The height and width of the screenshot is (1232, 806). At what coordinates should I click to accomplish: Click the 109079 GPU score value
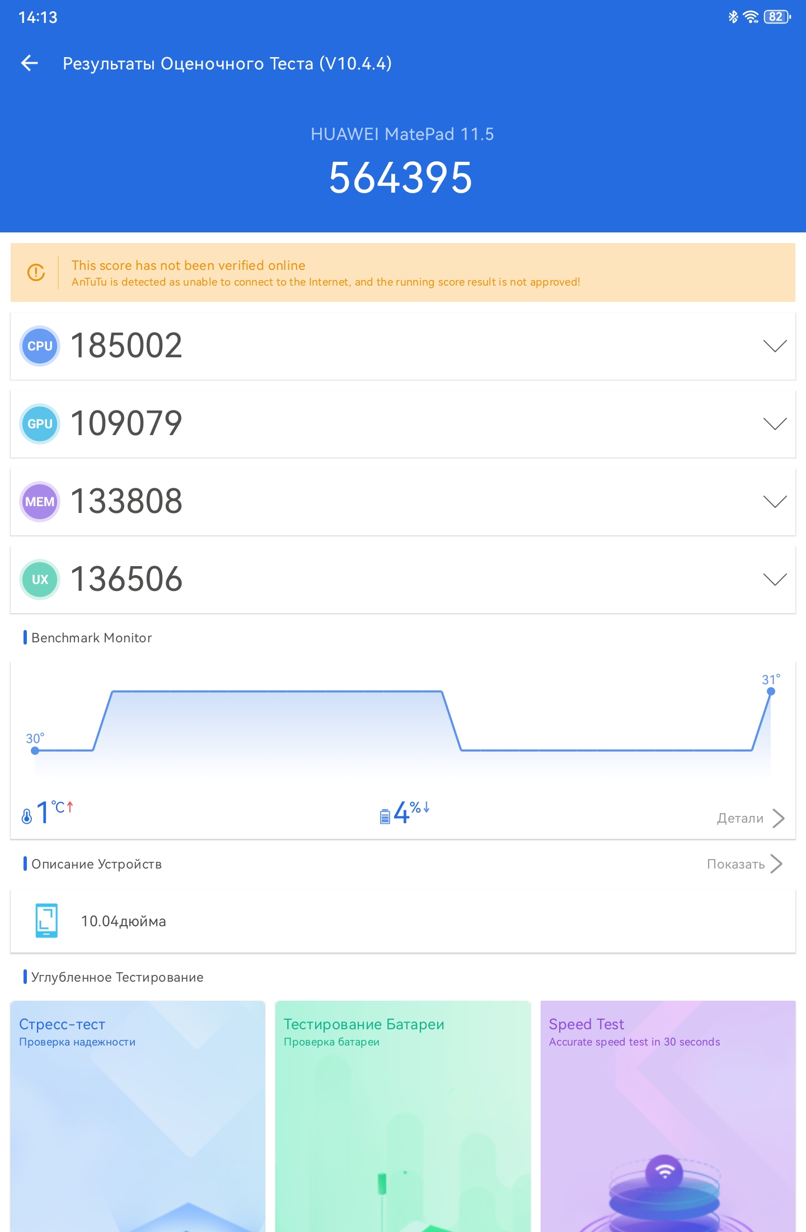[x=126, y=423]
